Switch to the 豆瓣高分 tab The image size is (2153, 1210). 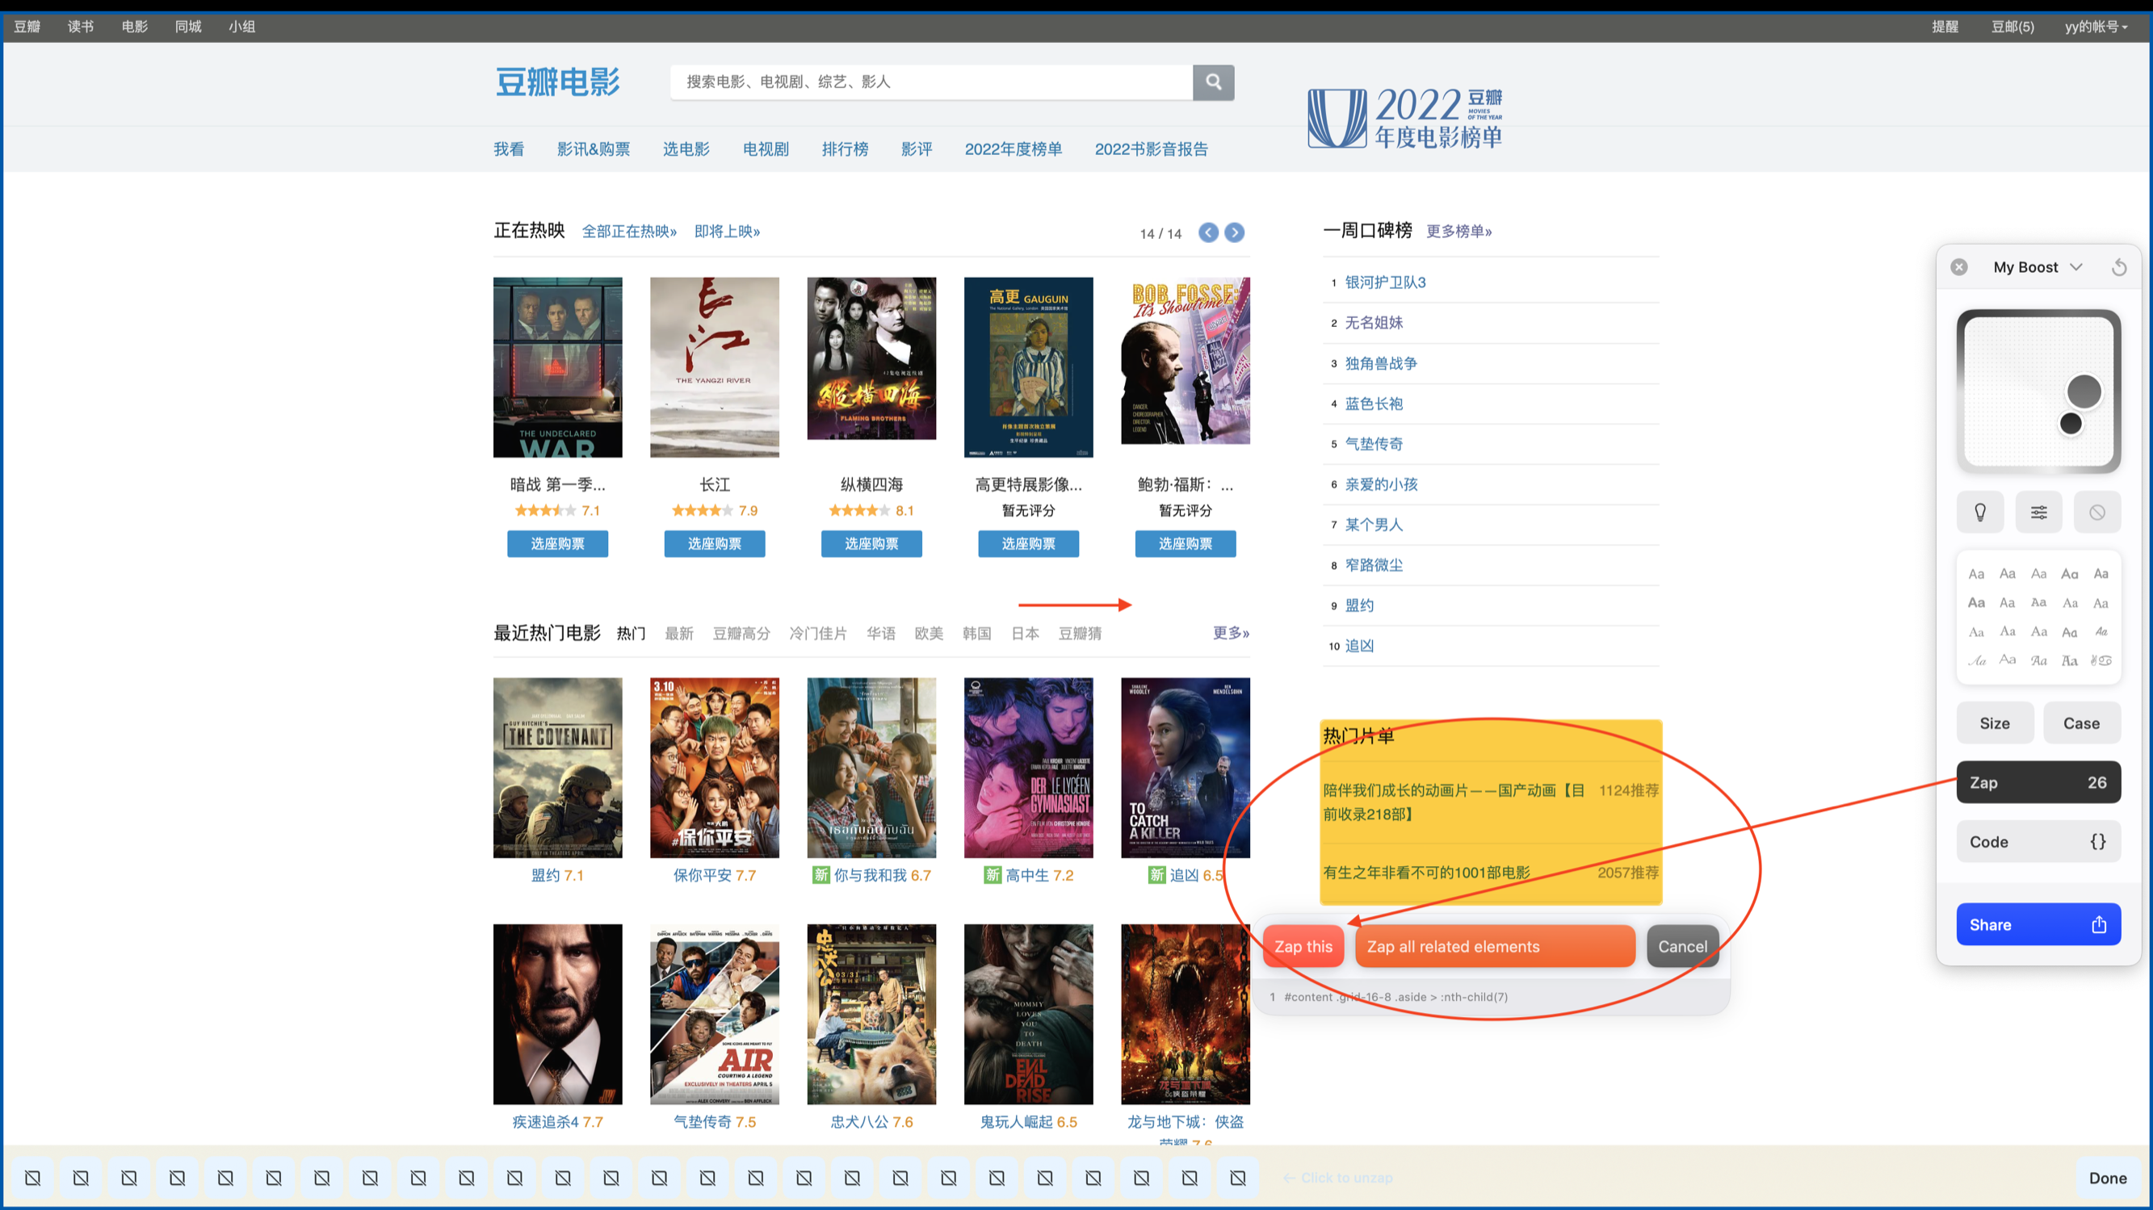click(741, 634)
